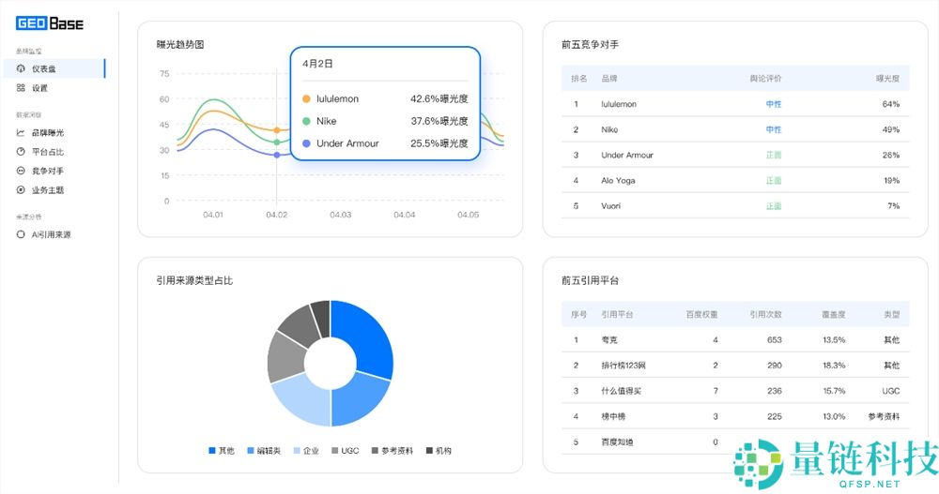Screen dimensions: 939x494
Task: Click the purple Under Armour point at 04.02
Action: pyautogui.click(x=277, y=155)
